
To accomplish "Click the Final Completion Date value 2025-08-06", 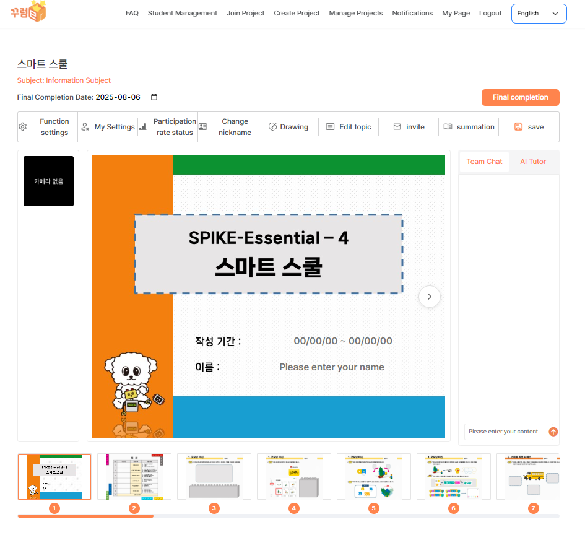I will point(118,97).
